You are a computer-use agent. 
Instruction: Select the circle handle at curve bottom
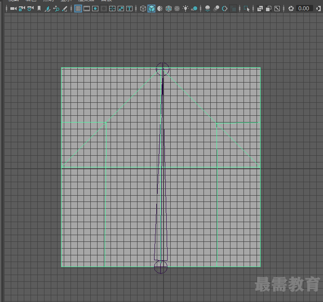click(161, 267)
